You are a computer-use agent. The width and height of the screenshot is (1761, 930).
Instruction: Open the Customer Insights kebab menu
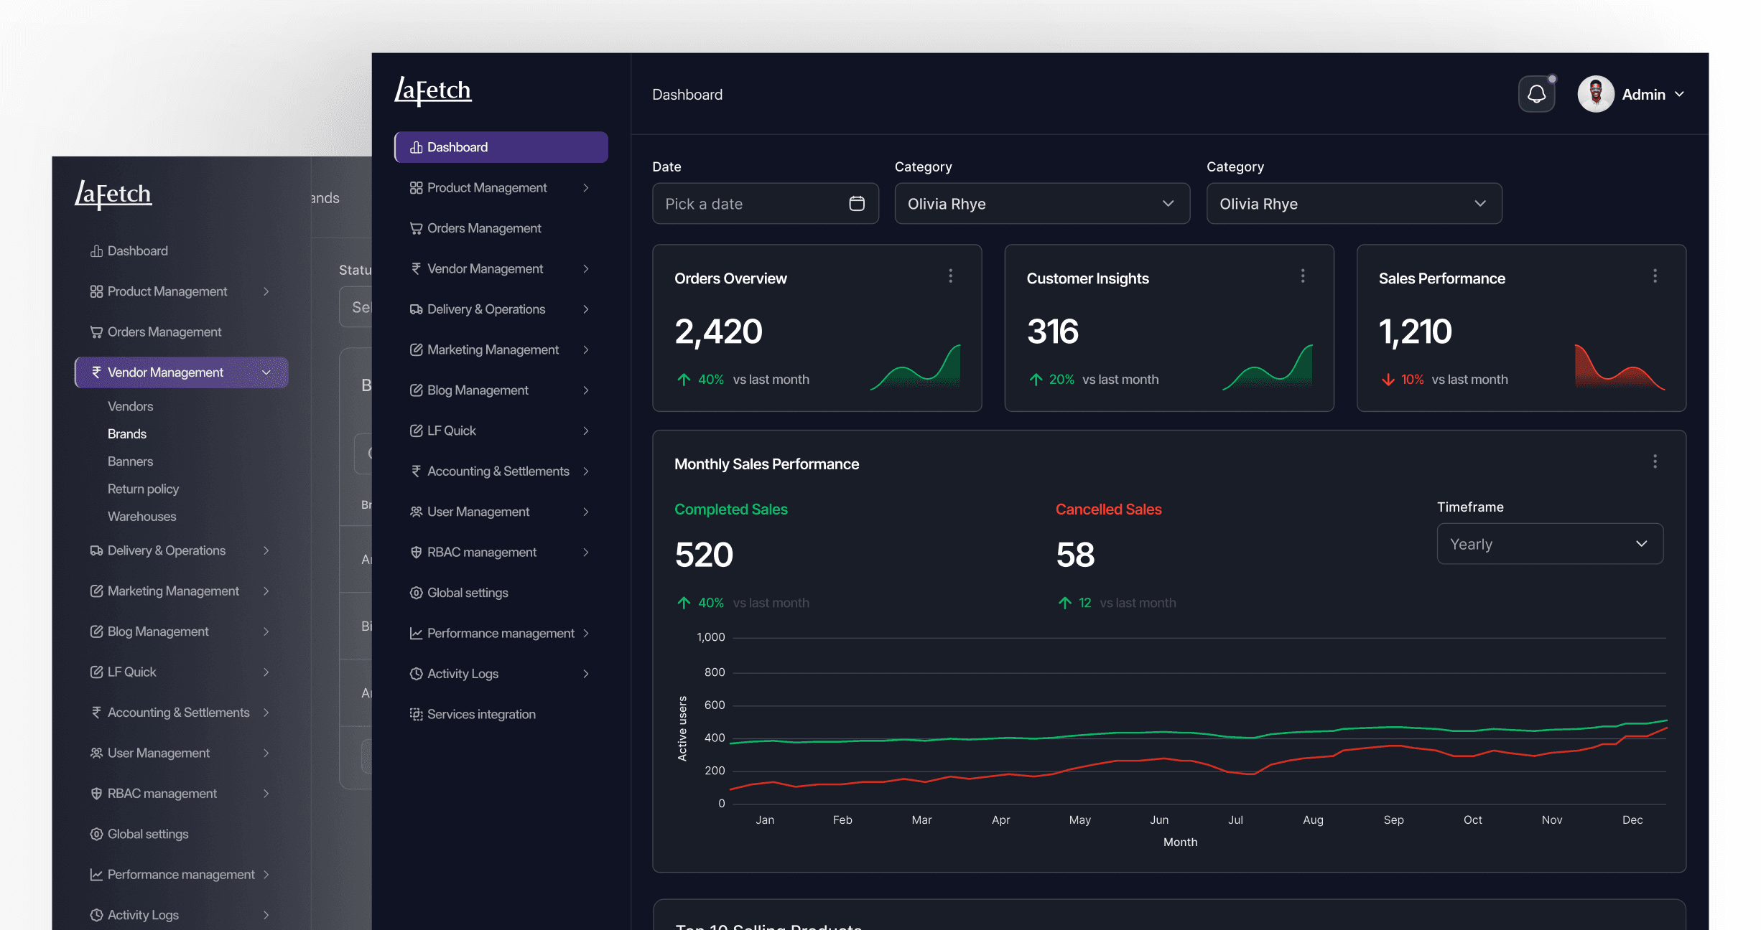coord(1302,276)
